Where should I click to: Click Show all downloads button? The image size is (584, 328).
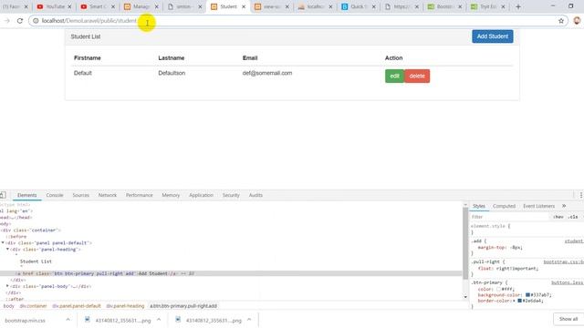[x=568, y=319]
